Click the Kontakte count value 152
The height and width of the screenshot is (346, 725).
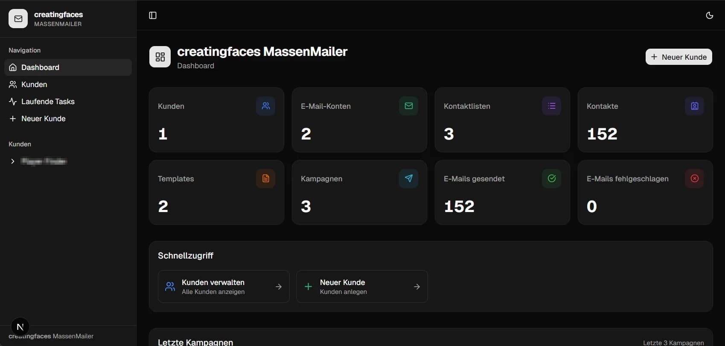pyautogui.click(x=602, y=134)
